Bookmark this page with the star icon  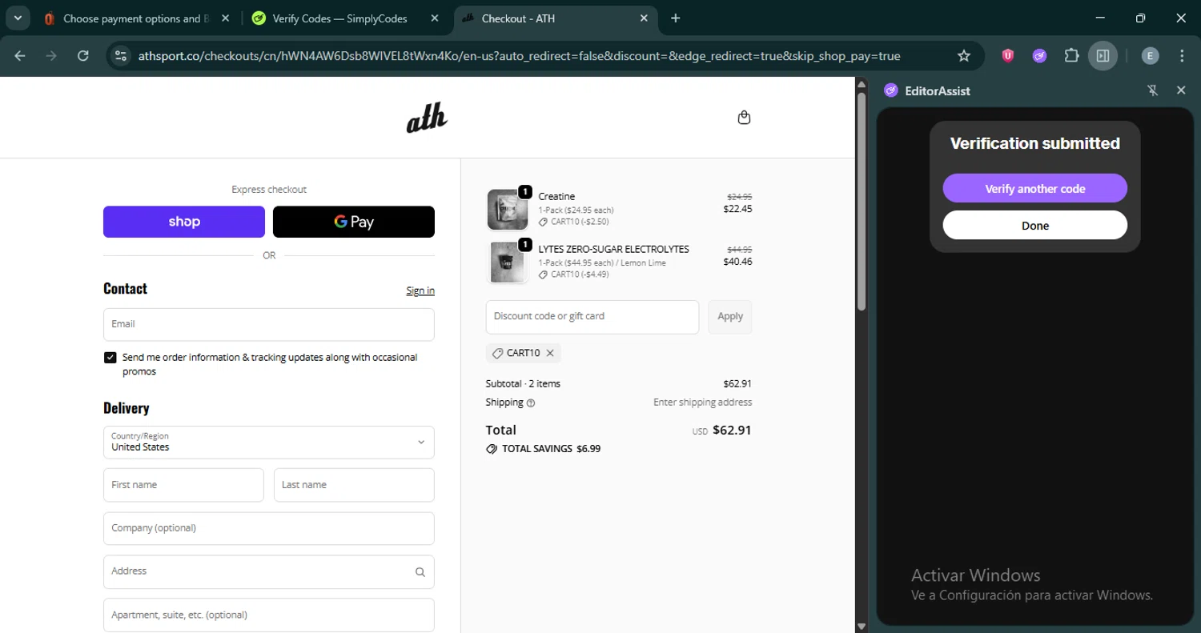pyautogui.click(x=964, y=56)
